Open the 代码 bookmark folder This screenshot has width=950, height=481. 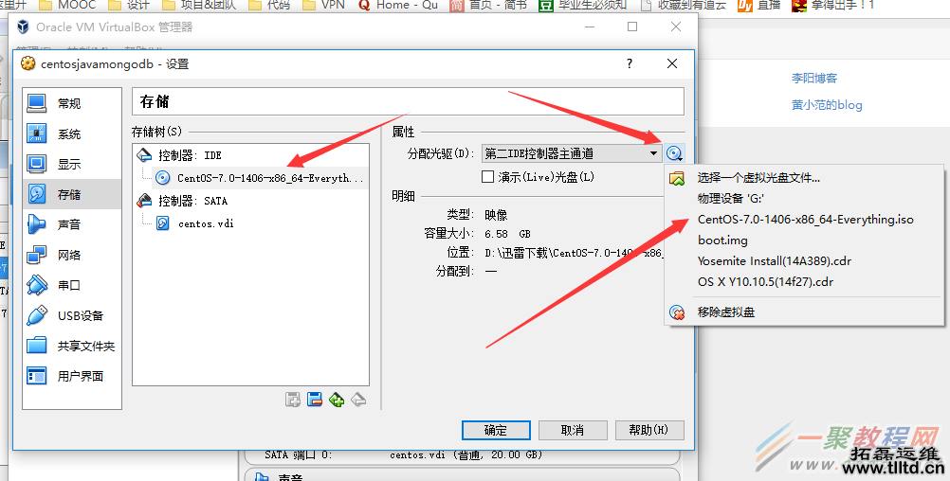click(x=269, y=5)
